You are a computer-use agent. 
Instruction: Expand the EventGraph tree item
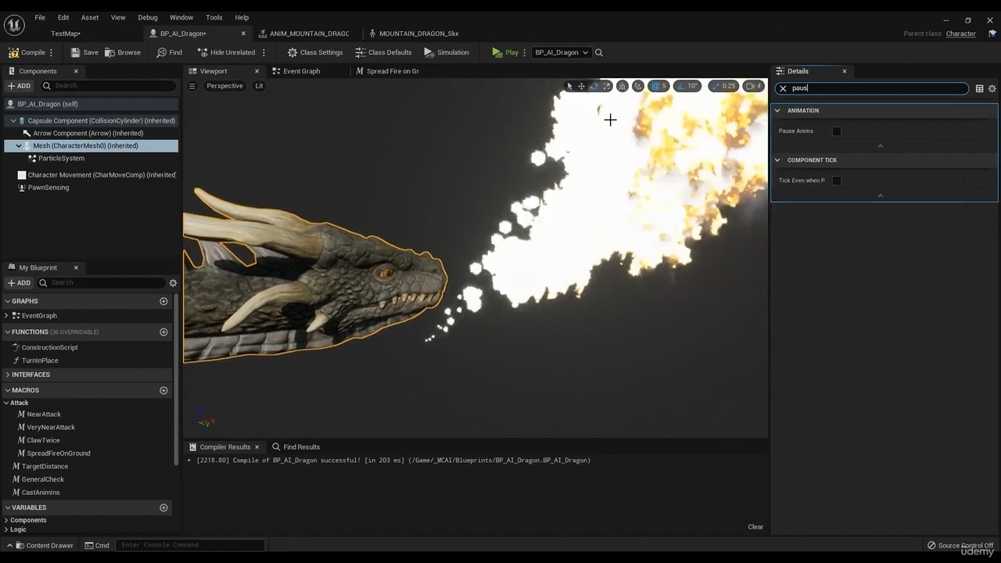pos(7,316)
